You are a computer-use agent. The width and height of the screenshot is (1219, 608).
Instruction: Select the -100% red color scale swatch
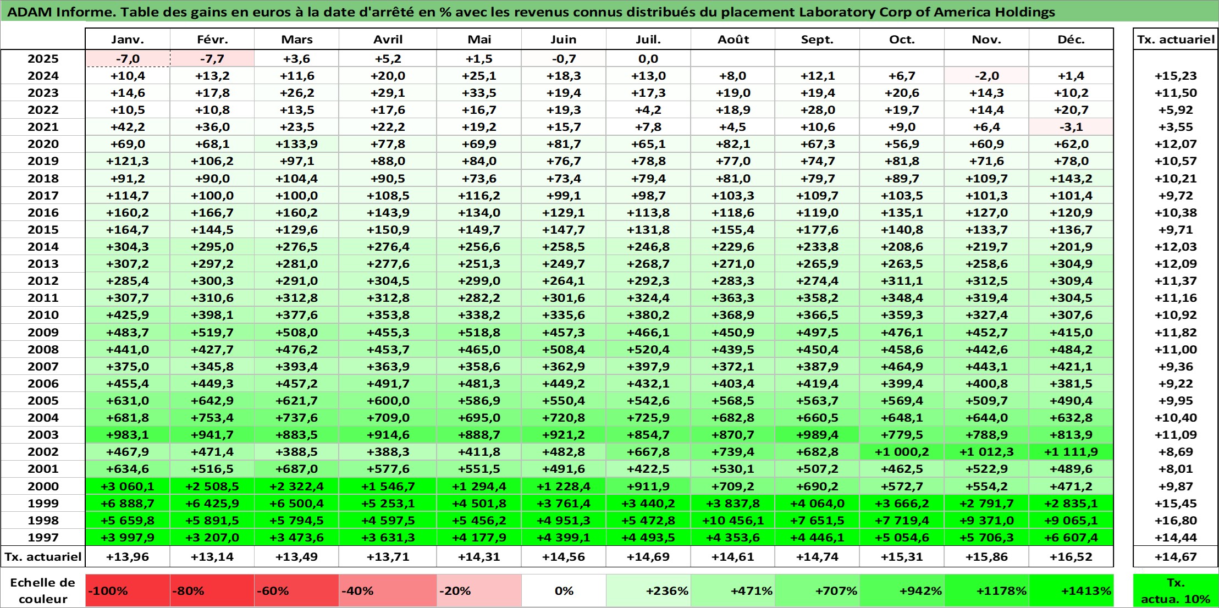(x=128, y=591)
